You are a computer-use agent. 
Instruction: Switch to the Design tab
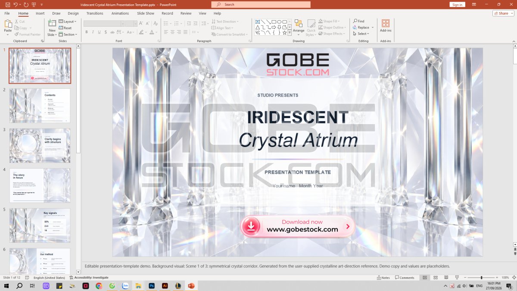73,13
